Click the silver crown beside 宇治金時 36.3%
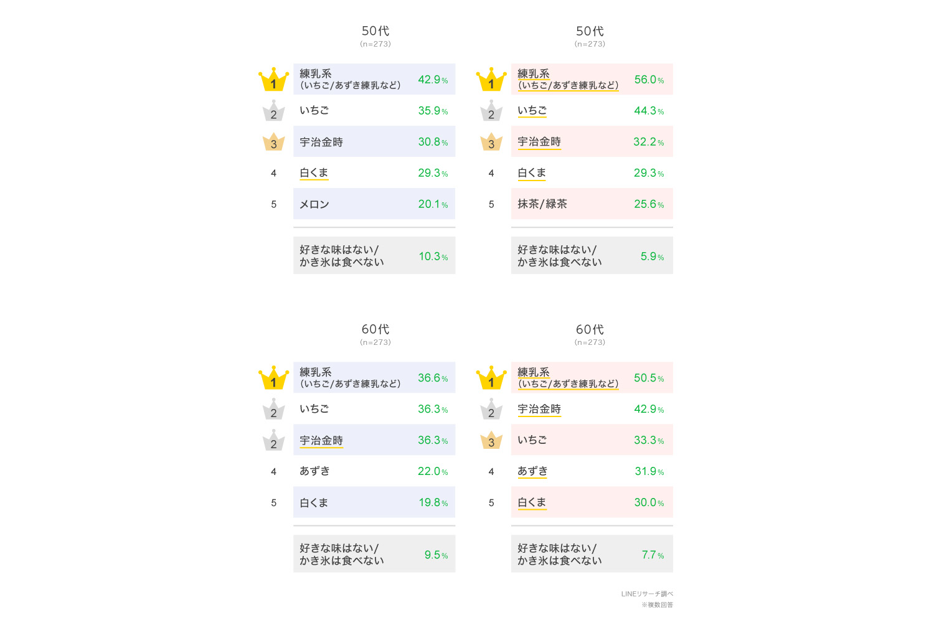Image resolution: width=934 pixels, height=625 pixels. point(273,440)
